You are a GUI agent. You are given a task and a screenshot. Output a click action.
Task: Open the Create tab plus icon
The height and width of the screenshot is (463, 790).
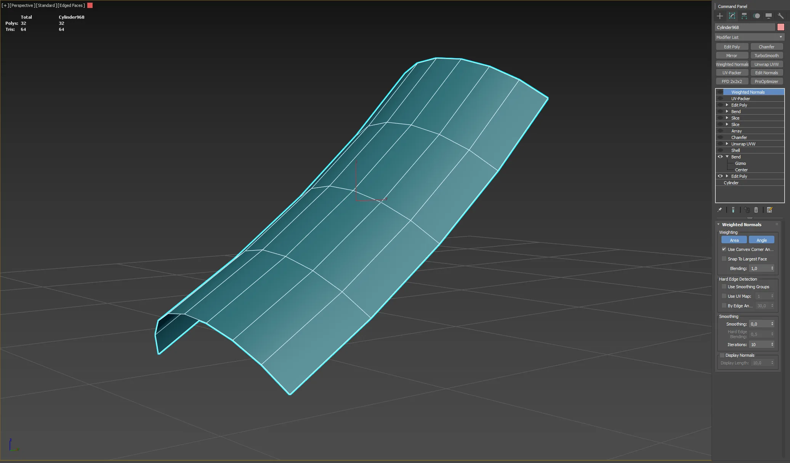[x=719, y=16]
